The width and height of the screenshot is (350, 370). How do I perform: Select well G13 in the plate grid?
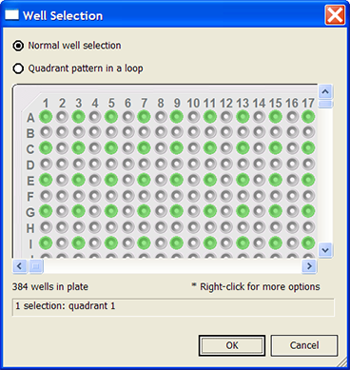click(x=243, y=211)
